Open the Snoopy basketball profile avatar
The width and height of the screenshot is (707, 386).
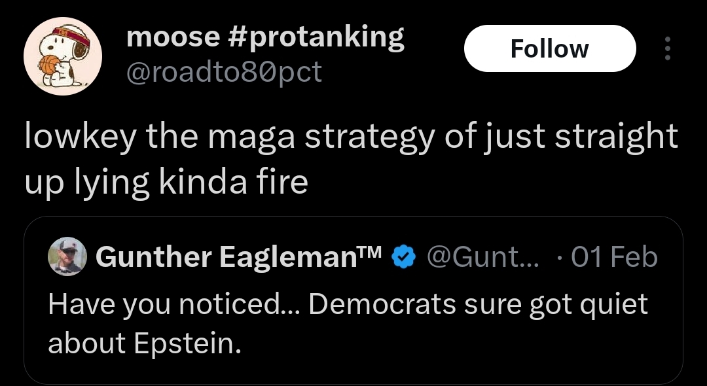(63, 56)
